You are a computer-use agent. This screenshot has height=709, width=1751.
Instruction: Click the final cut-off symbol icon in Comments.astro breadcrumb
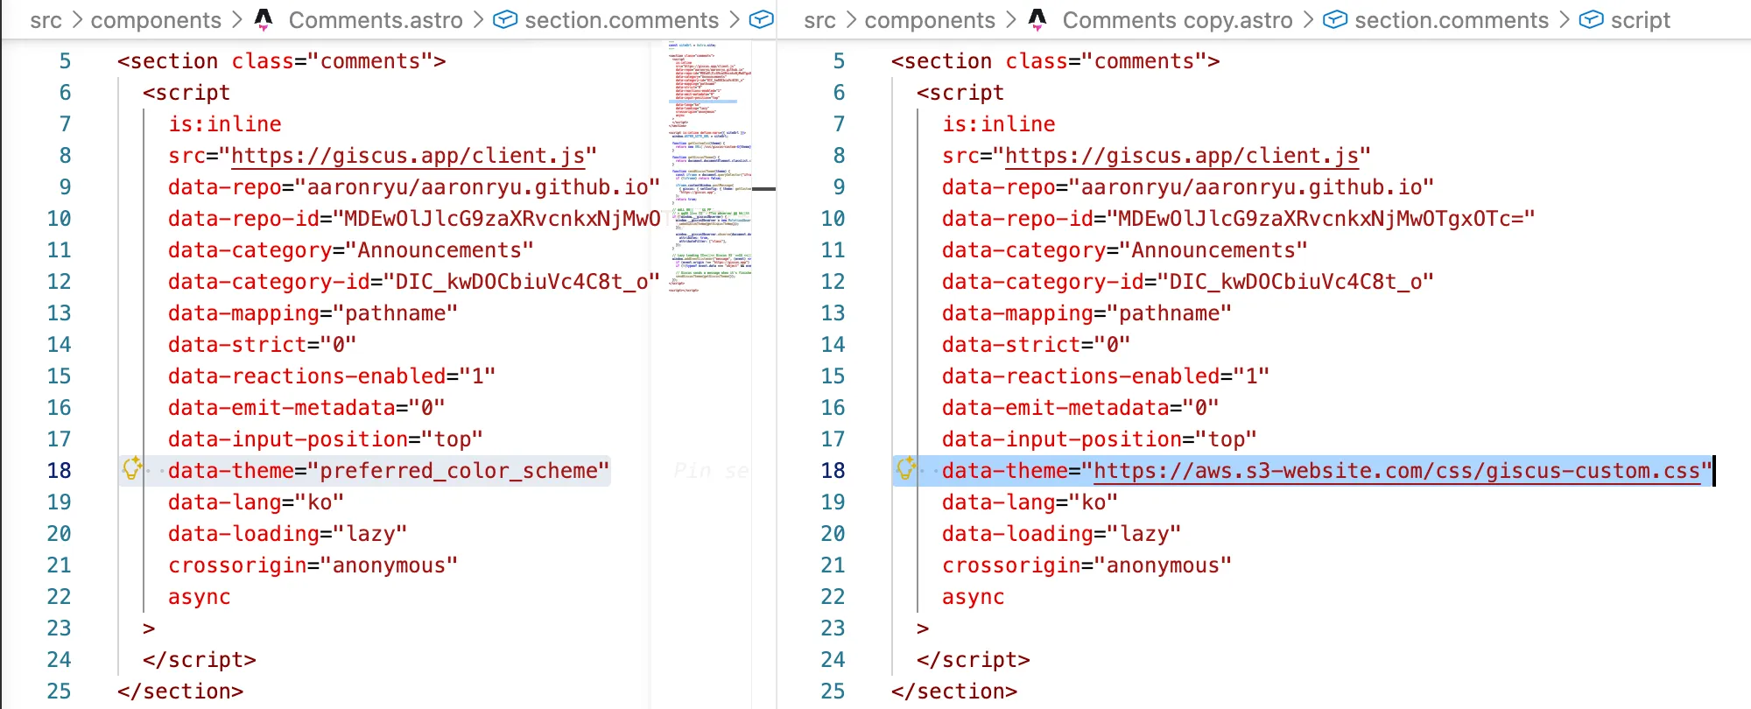point(763,20)
